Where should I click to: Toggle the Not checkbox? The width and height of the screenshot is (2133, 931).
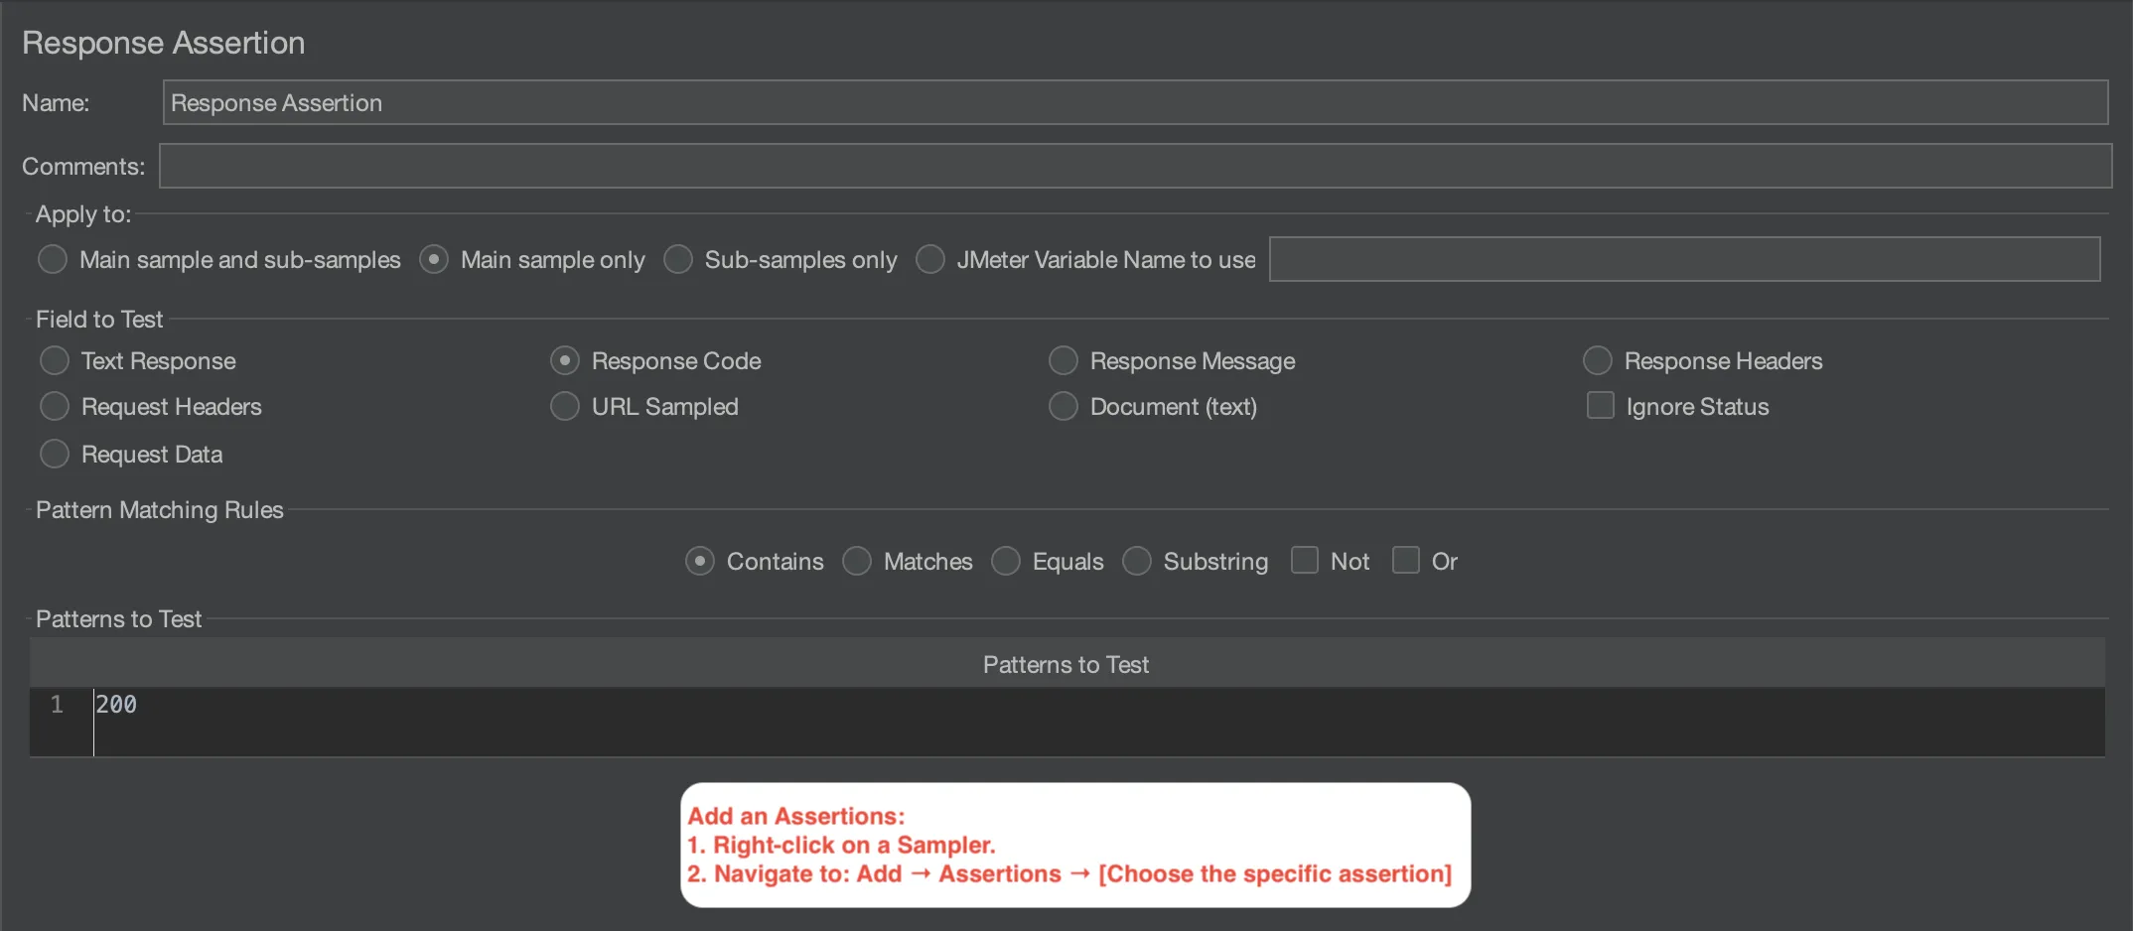click(1305, 561)
